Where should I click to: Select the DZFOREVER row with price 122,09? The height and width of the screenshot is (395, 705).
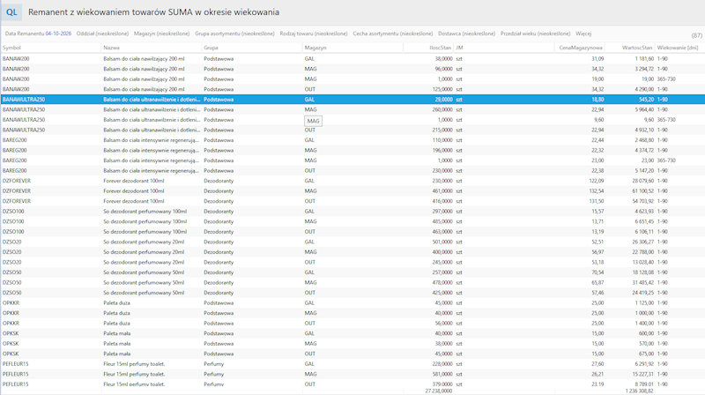(x=352, y=181)
